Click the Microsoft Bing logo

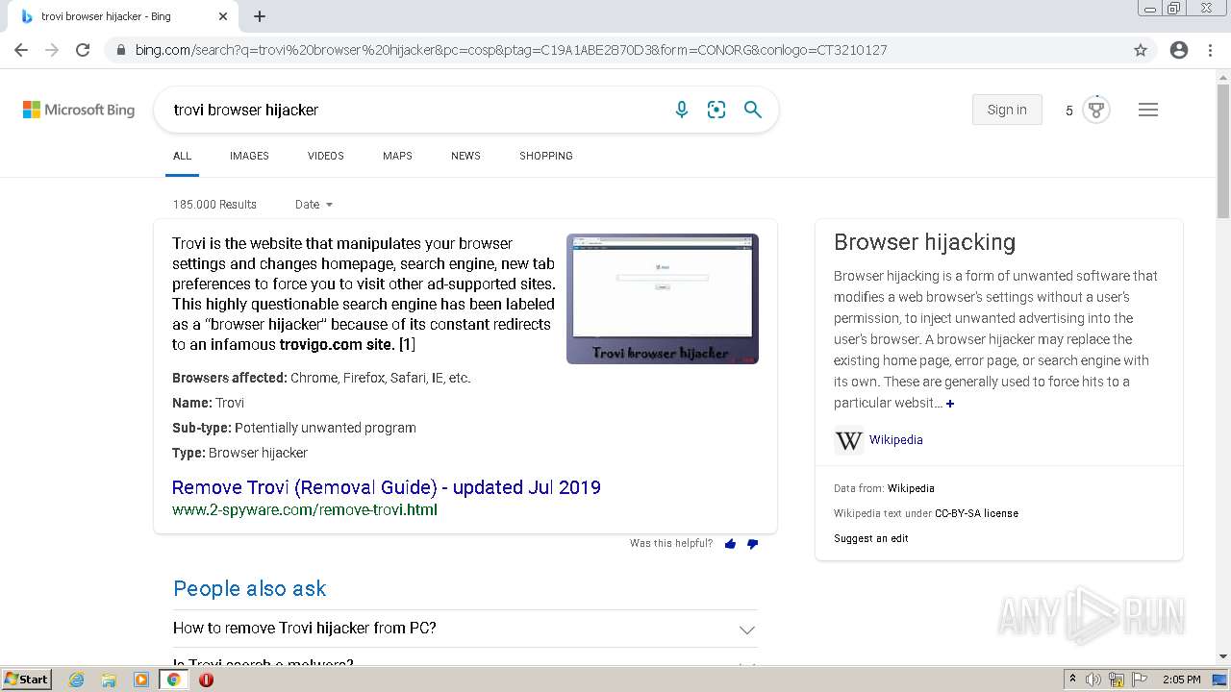point(79,110)
